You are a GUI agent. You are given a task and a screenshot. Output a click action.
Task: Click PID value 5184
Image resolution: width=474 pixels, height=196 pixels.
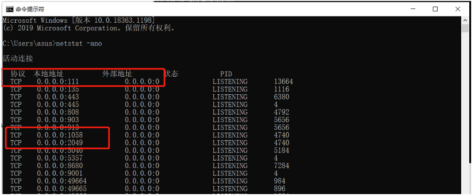tap(282, 151)
